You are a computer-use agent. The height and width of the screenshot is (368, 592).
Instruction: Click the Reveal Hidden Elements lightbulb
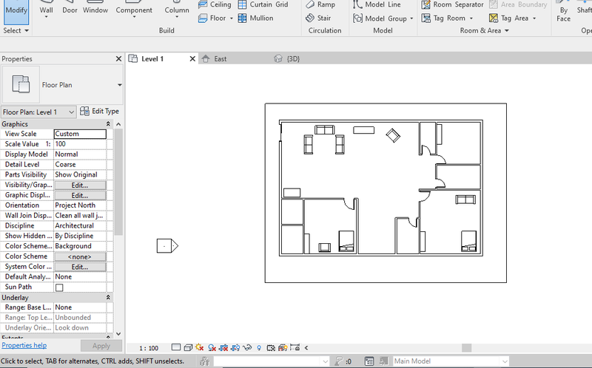point(259,347)
